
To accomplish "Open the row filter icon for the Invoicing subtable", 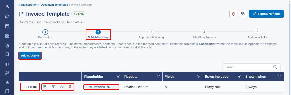I will click(x=53, y=87).
